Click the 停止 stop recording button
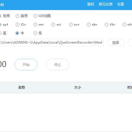Image resolution: width=132 pixels, height=132 pixels. click(x=58, y=65)
